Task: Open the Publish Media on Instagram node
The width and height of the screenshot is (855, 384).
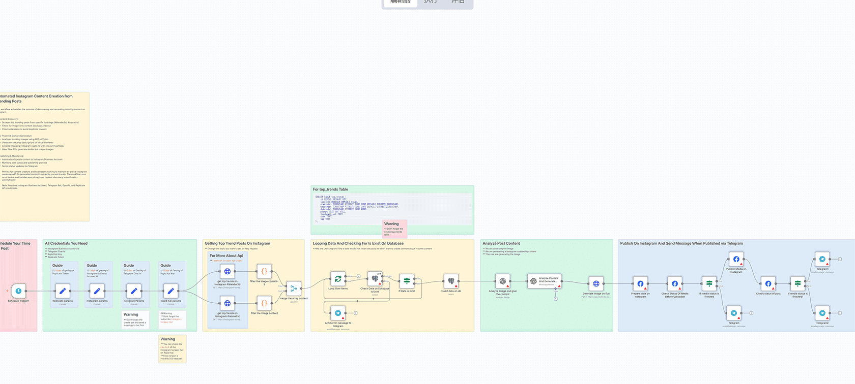Action: 736,259
